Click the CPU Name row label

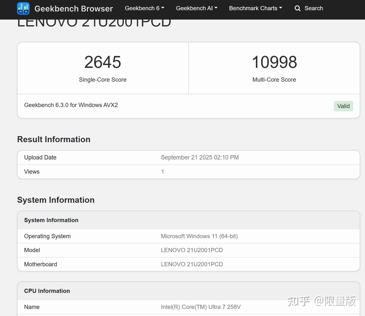pos(32,307)
